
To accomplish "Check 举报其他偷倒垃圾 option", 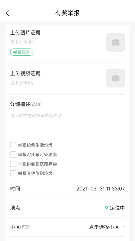I will coord(13,173).
